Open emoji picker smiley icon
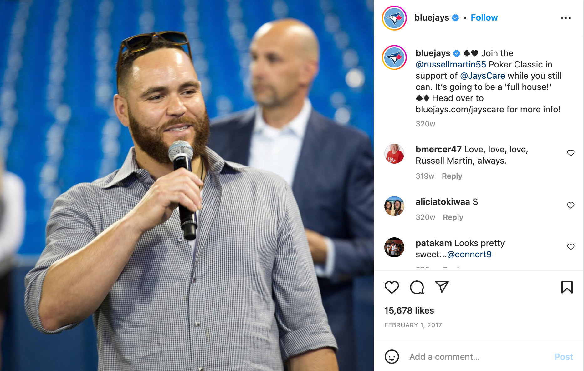 point(392,357)
